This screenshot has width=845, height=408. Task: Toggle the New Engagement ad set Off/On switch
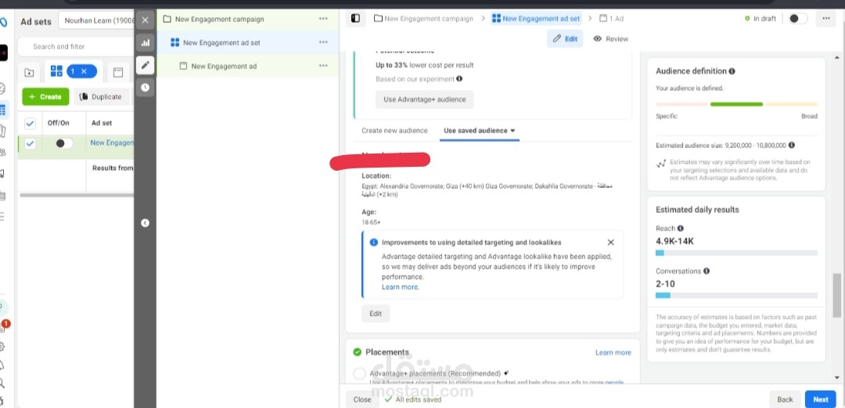[64, 143]
